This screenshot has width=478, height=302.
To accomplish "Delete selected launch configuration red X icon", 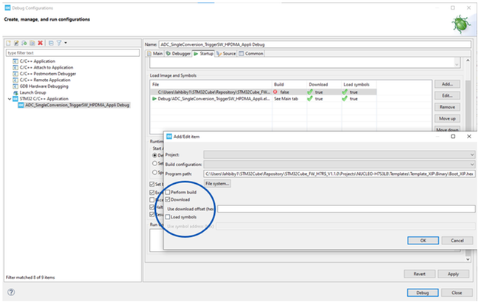I will [40, 43].
